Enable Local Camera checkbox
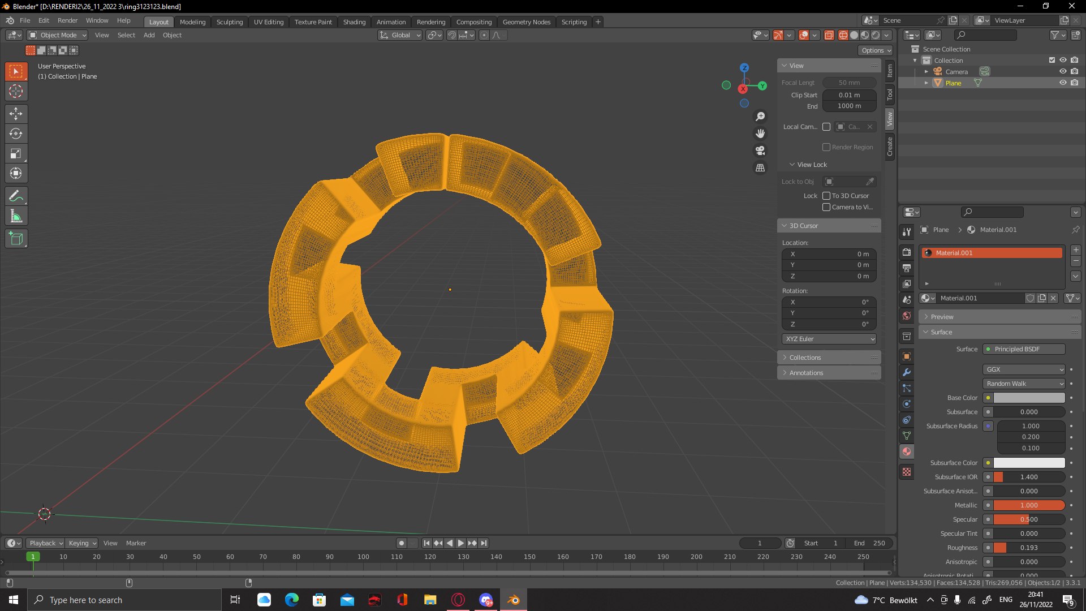This screenshot has height=611, width=1086. point(826,127)
